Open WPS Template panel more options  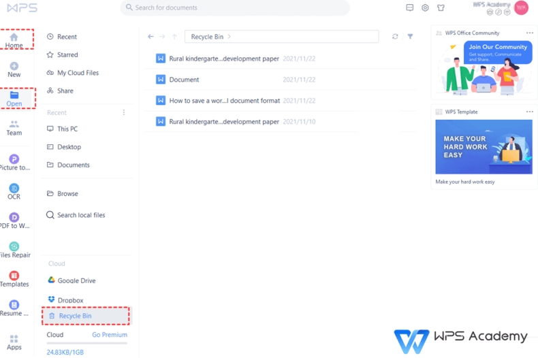click(529, 112)
